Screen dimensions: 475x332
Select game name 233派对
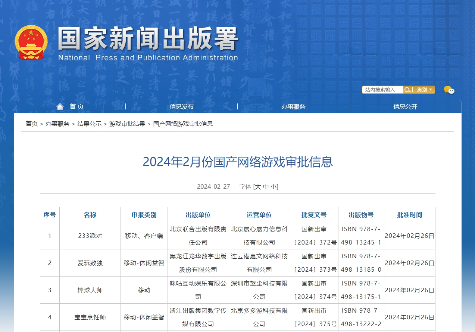90,236
